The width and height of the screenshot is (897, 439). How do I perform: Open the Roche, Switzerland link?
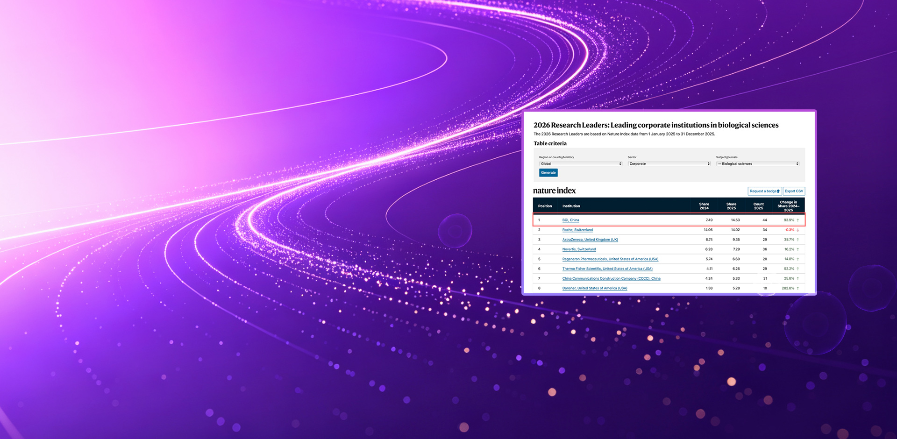coord(577,230)
